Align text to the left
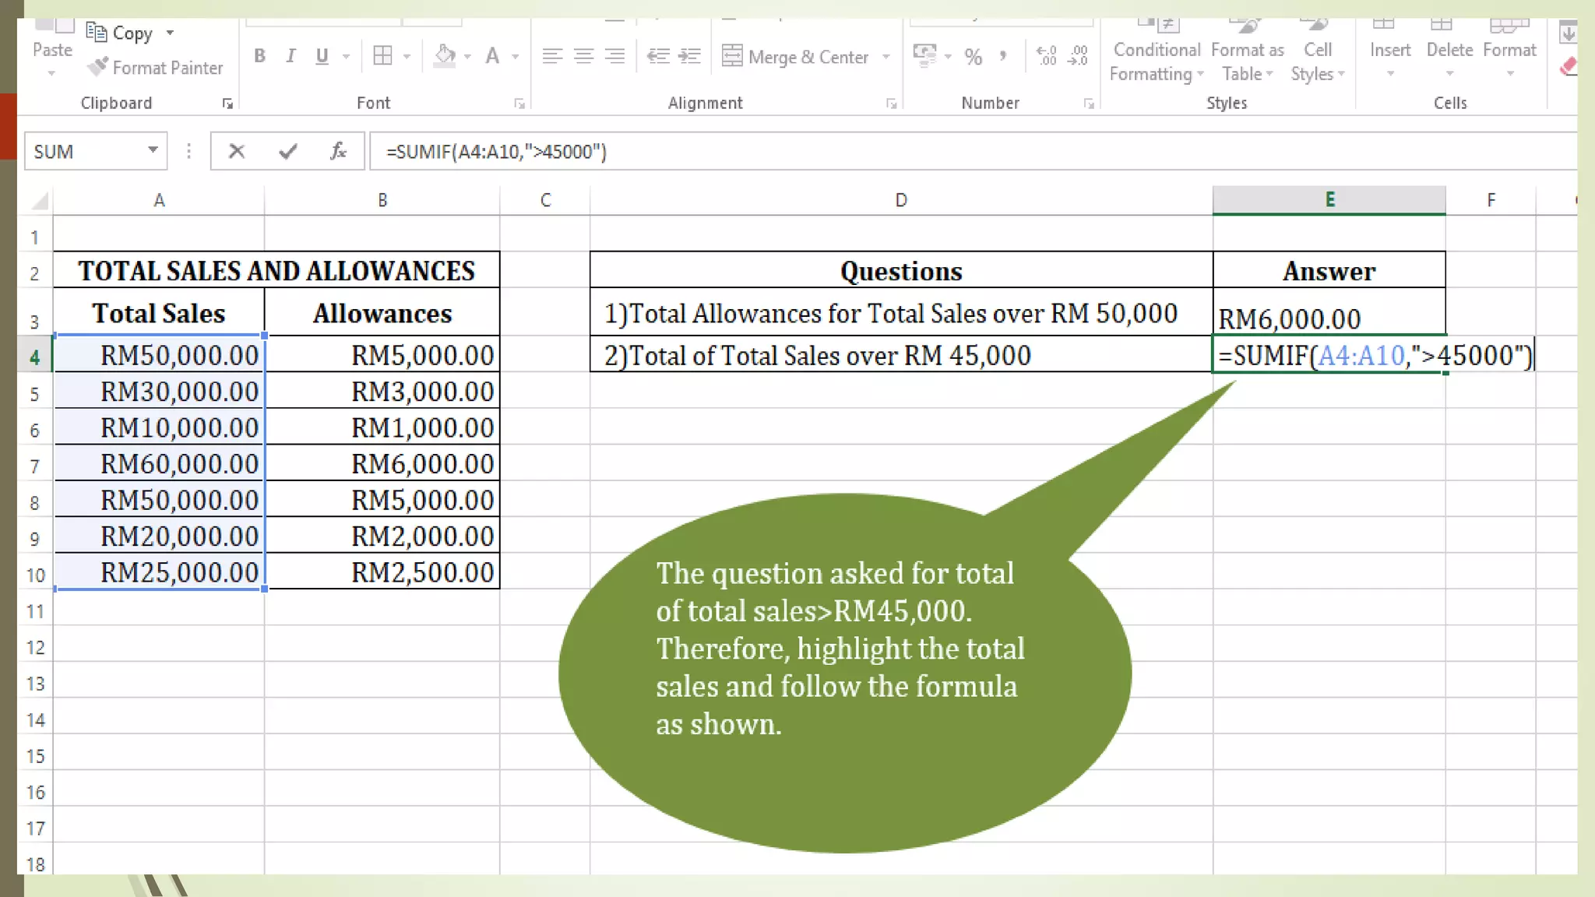1595x897 pixels. (x=552, y=56)
